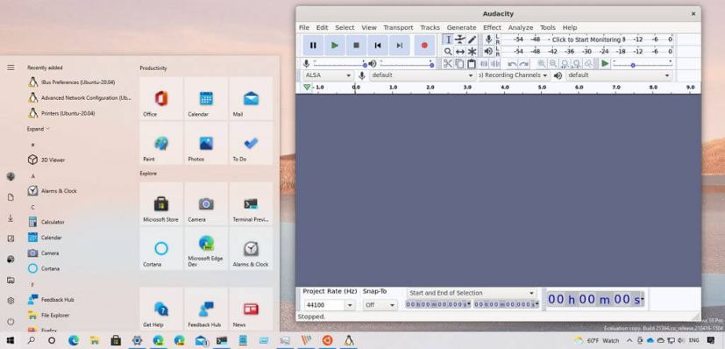Viewport: 725px width, 349px height.
Task: Click the Trim audio icon
Action: pos(484,64)
